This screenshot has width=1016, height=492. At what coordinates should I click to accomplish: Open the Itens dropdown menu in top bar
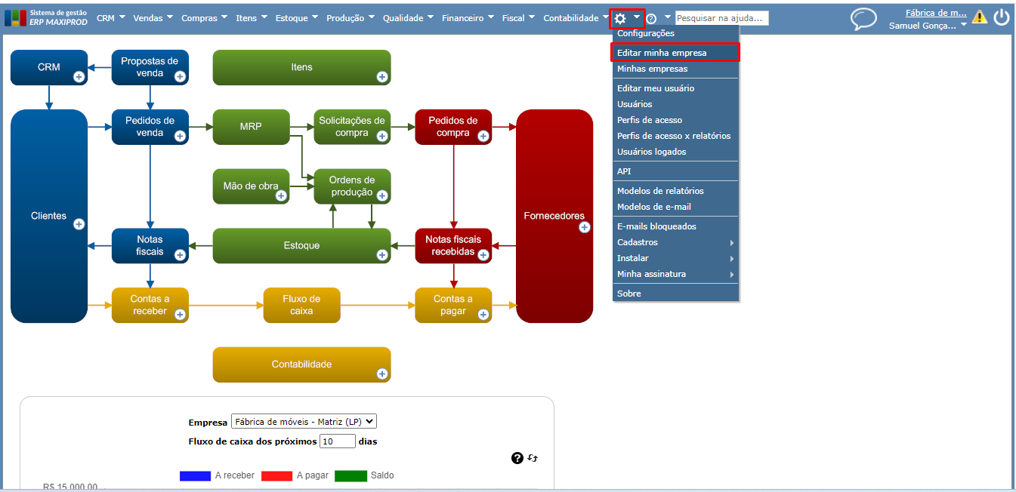252,17
